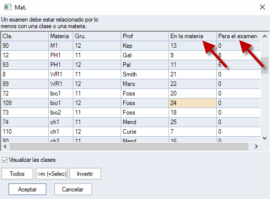
Task: Click the vertical scrollbar thumb
Action: tap(264, 65)
